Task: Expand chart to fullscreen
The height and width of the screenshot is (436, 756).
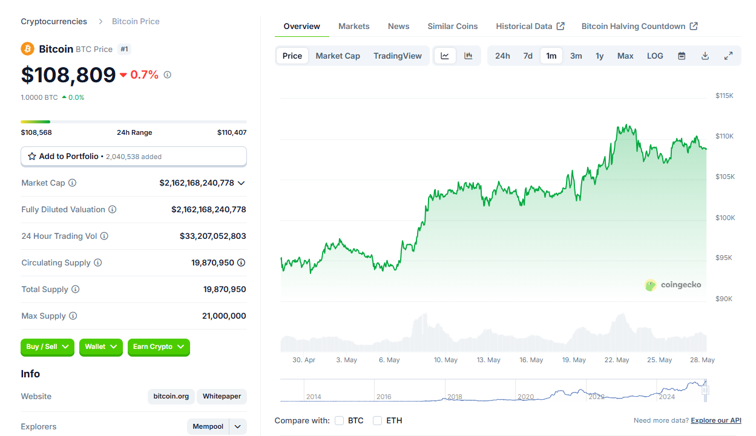Action: (729, 56)
